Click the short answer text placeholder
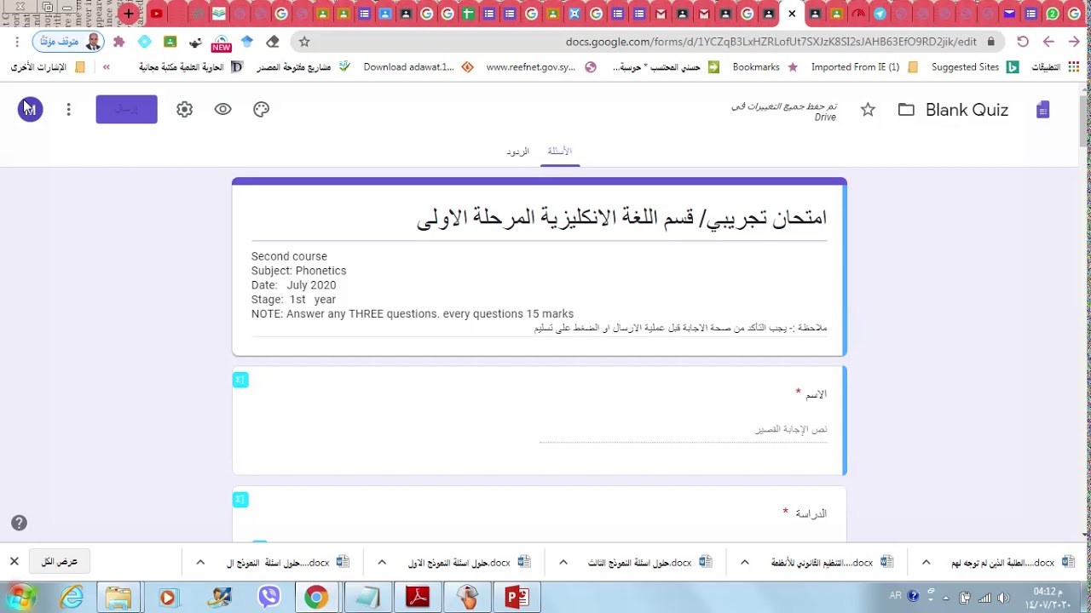 click(x=790, y=430)
